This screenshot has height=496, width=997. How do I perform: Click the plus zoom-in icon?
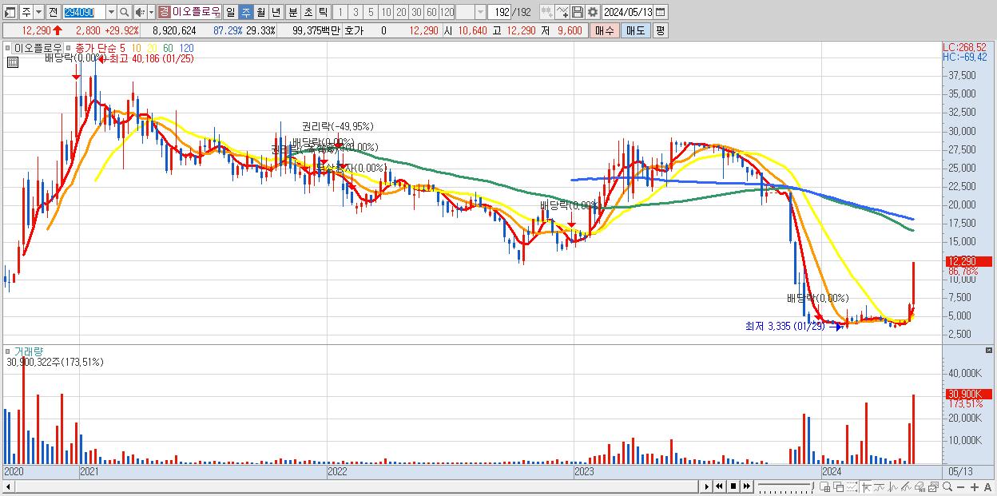[975, 487]
